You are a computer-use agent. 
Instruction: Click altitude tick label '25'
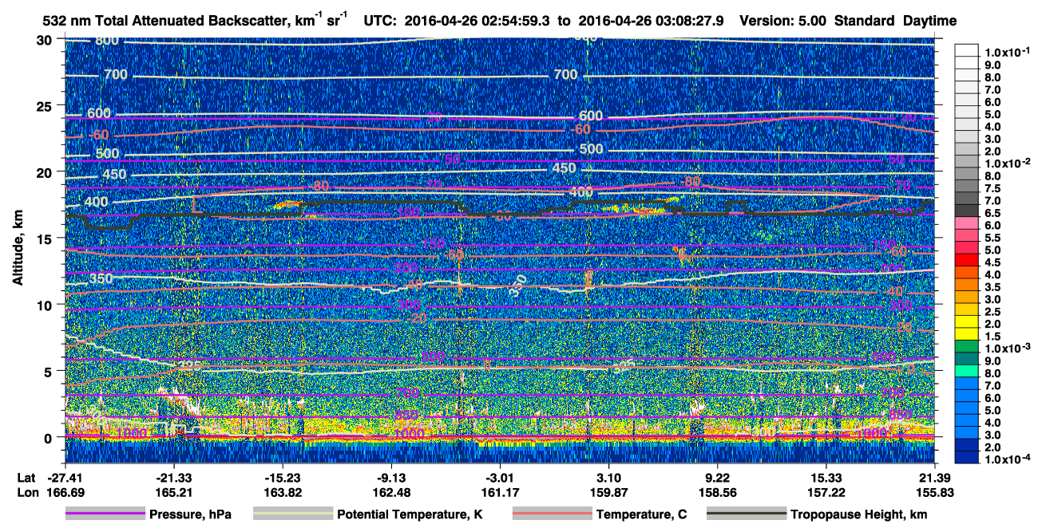click(x=45, y=105)
